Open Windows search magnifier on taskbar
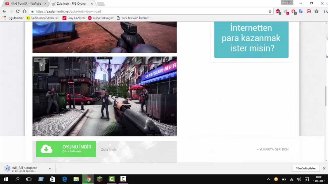This screenshot has width=328, height=184. [17, 179]
